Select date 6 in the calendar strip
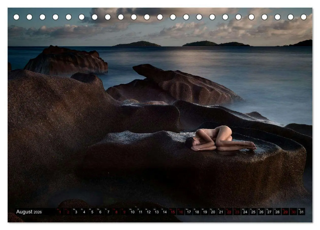This screenshot has height=230, width=320. click(x=100, y=211)
